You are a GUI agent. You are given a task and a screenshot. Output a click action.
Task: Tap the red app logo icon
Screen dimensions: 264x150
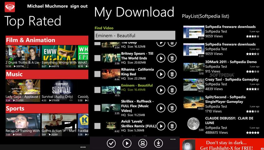pyautogui.click(x=10, y=7)
